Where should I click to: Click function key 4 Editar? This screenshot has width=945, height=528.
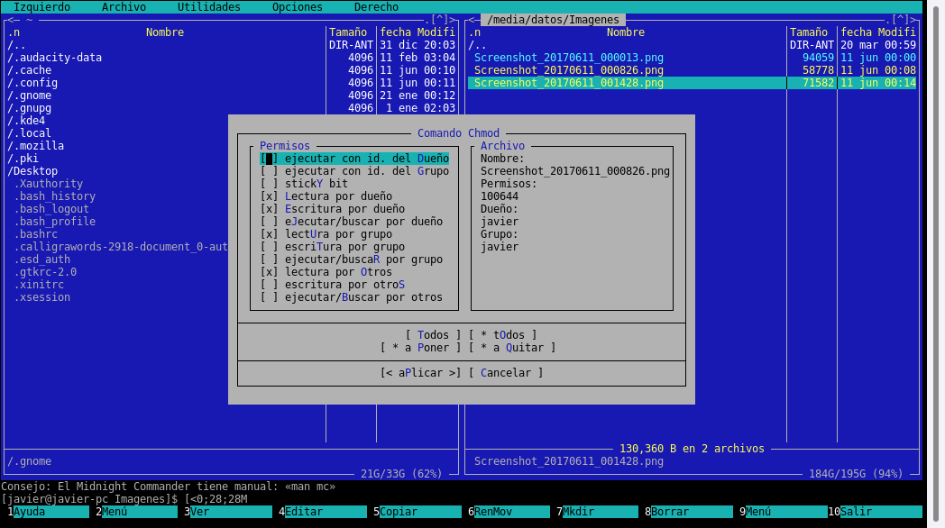click(x=323, y=512)
